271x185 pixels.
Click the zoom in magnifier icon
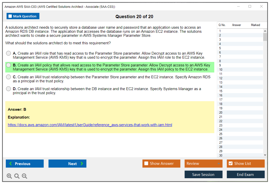click(x=9, y=176)
